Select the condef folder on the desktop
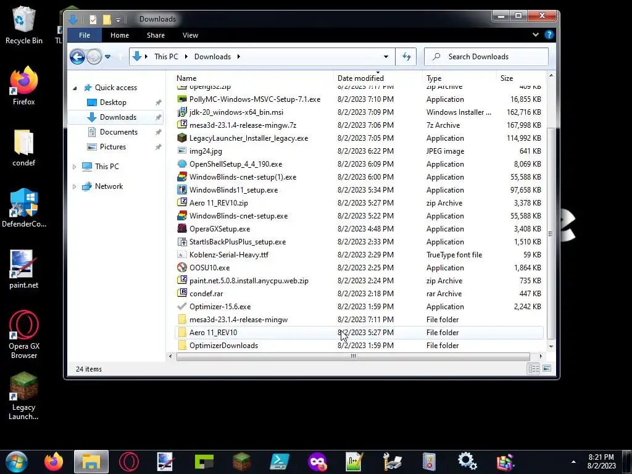Image resolution: width=632 pixels, height=474 pixels. [x=24, y=148]
